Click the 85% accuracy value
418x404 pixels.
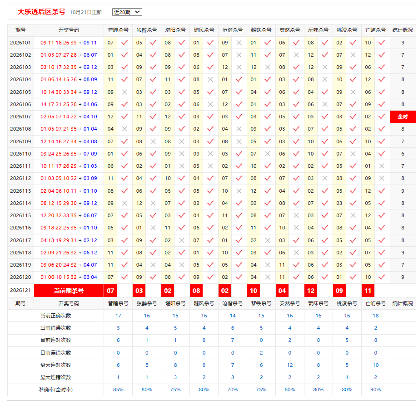(x=118, y=389)
